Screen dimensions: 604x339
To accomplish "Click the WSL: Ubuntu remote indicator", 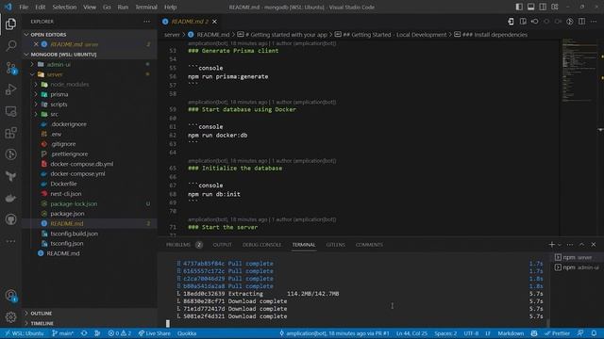I will pos(25,333).
